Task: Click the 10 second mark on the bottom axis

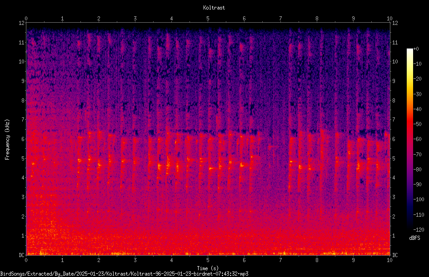Action: click(389, 260)
